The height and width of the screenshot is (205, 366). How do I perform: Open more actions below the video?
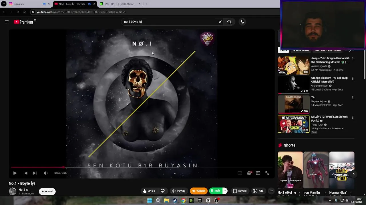[271, 191]
